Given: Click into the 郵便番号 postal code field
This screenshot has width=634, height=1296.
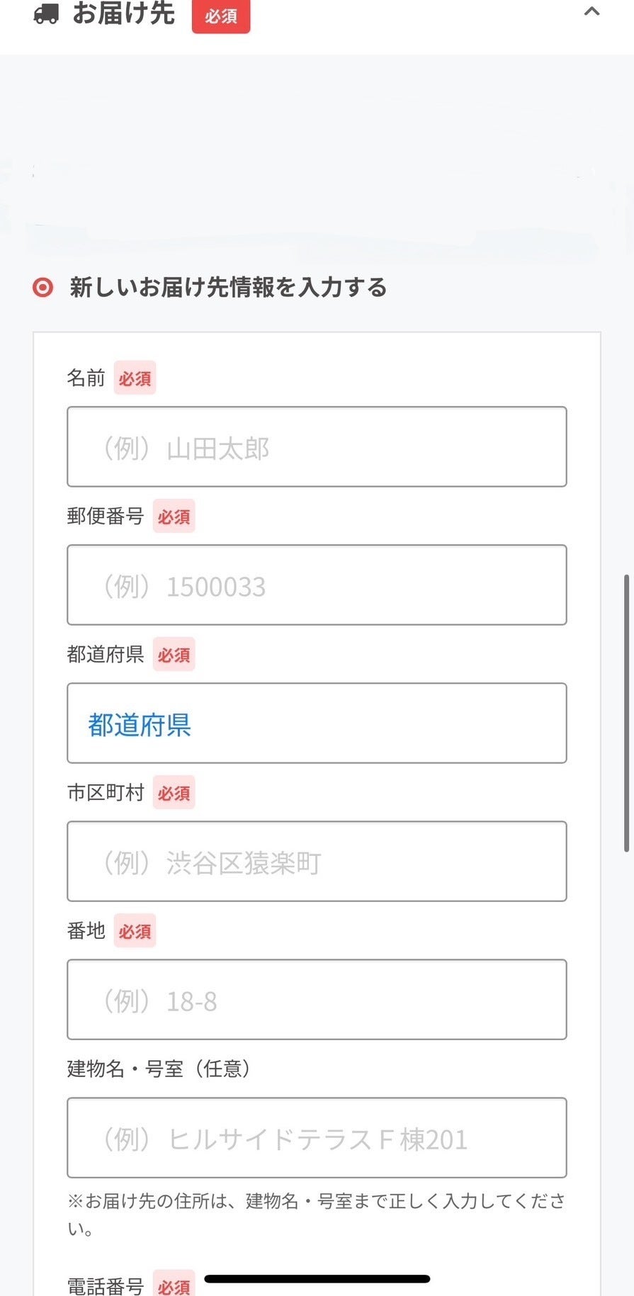Looking at the screenshot, I should point(317,585).
